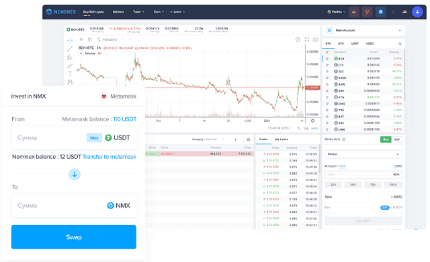Select the pattern drawing tool

70,82
